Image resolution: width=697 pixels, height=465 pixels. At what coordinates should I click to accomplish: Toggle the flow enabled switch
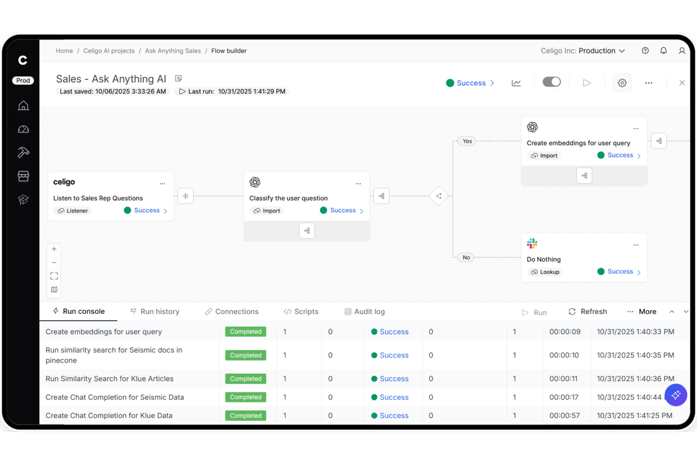[551, 82]
